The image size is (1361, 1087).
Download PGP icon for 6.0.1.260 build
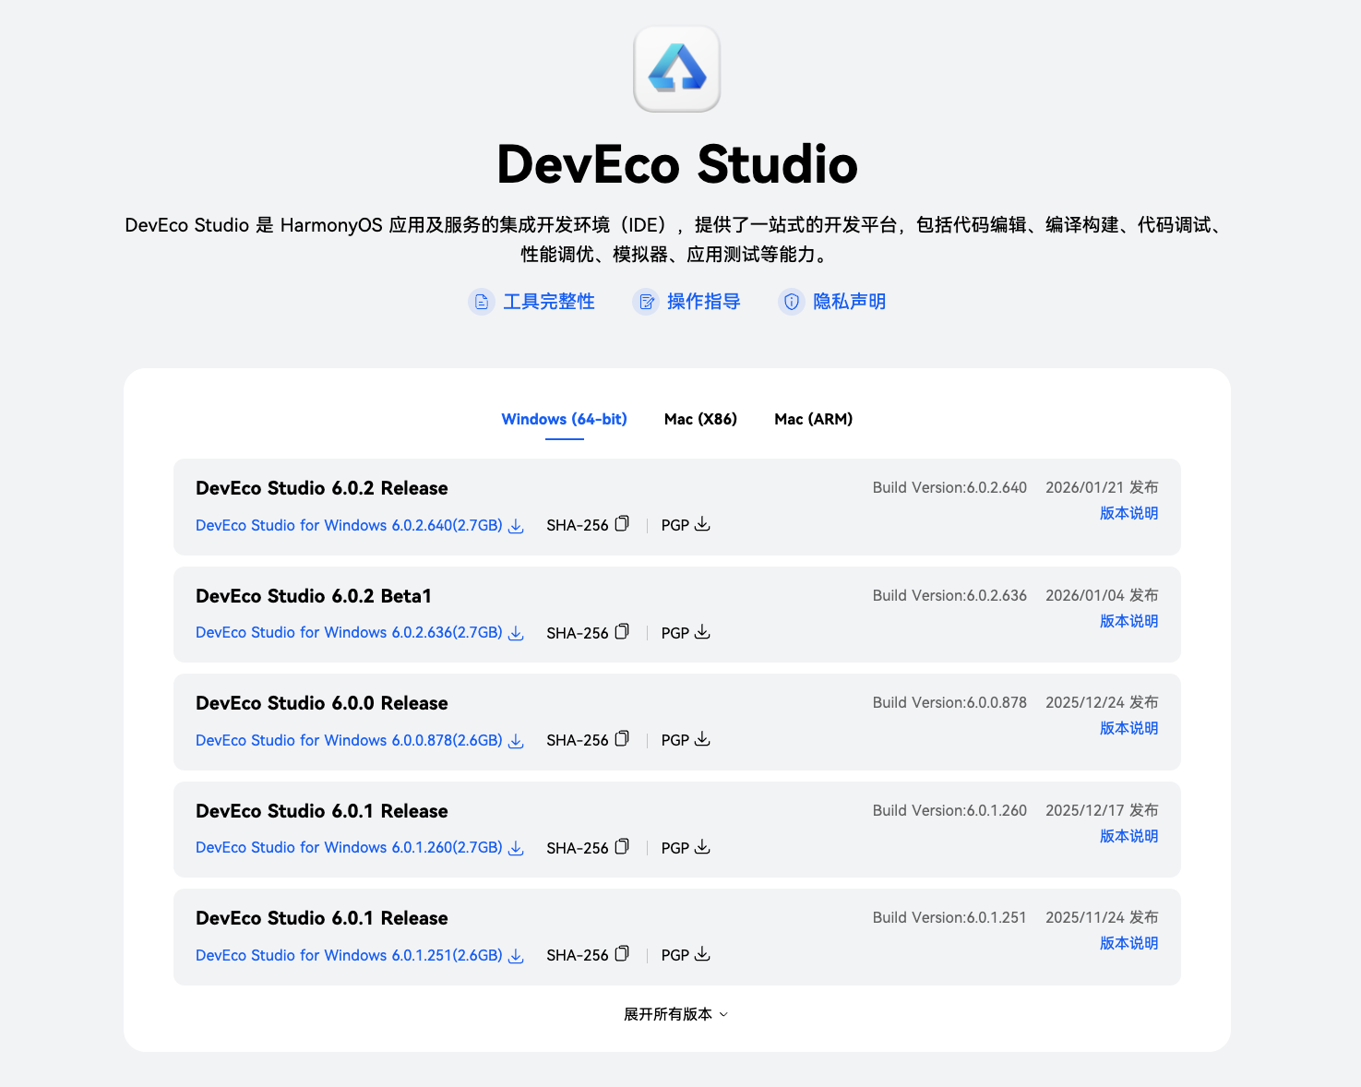point(702,847)
